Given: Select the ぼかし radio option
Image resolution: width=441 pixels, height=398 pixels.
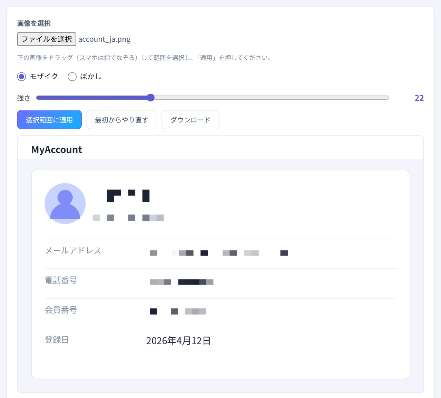Looking at the screenshot, I should pos(72,77).
